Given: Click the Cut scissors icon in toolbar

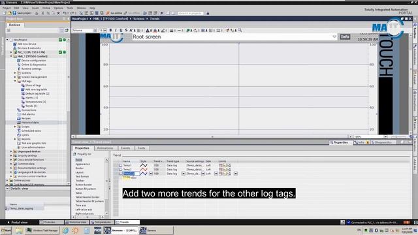Looking at the screenshot, I should coord(42,13).
